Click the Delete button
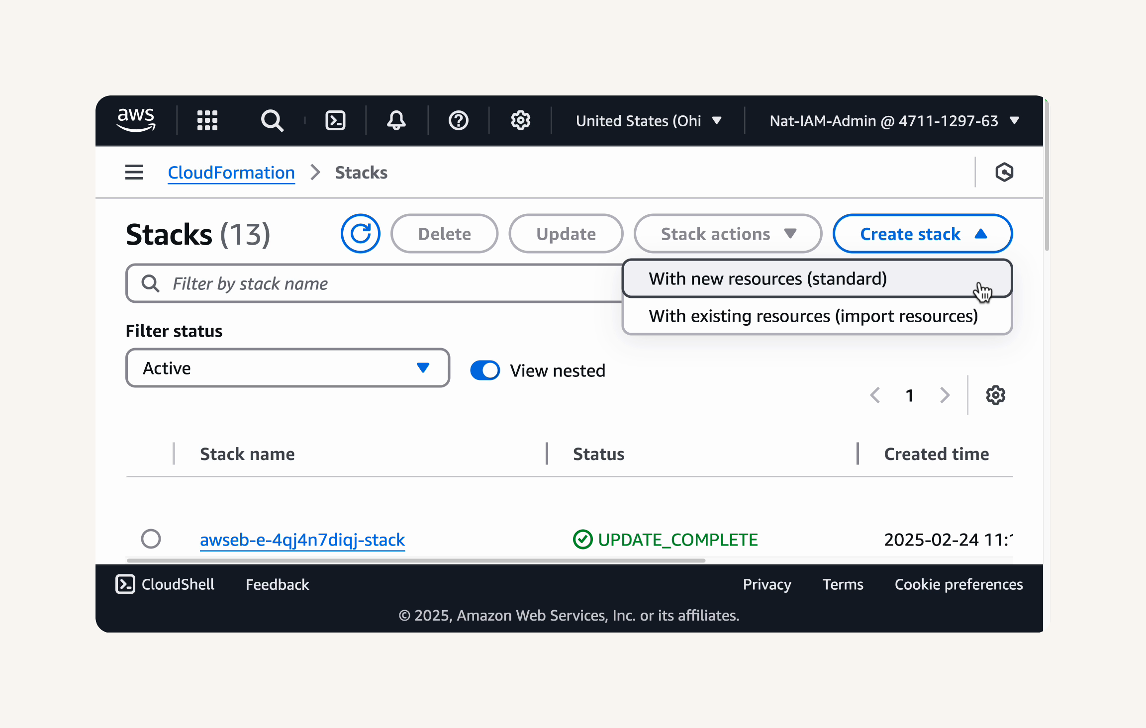This screenshot has width=1146, height=728. point(444,234)
